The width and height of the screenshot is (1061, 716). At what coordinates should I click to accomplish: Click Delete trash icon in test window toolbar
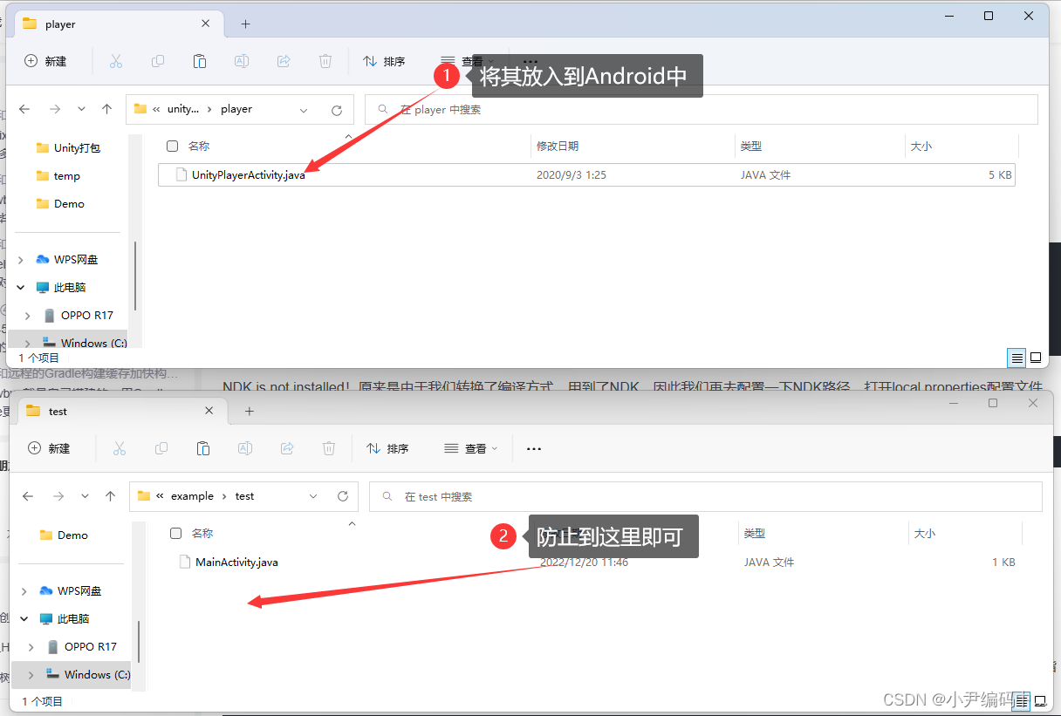point(329,448)
